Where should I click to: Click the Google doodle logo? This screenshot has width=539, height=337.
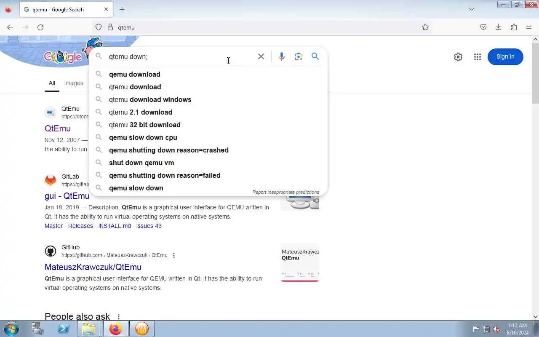tap(62, 56)
